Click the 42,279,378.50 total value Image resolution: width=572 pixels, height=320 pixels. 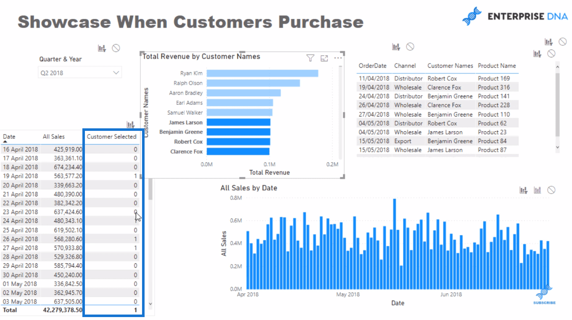click(63, 310)
